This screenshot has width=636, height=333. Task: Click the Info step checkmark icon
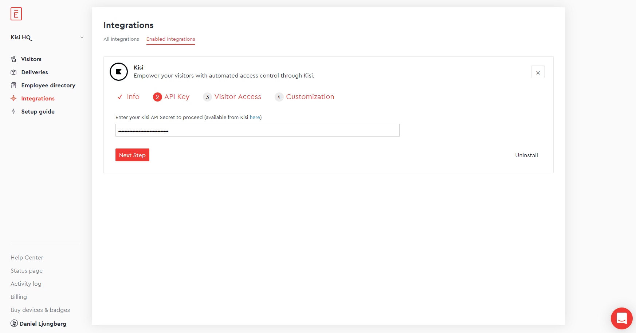pyautogui.click(x=120, y=97)
